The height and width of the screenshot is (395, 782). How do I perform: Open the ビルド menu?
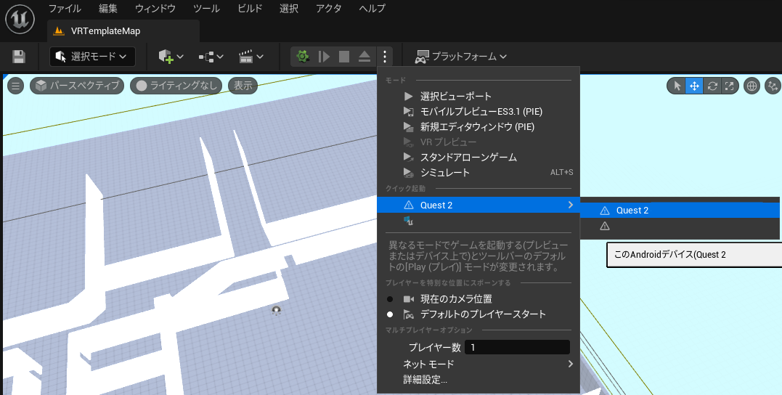pos(250,9)
